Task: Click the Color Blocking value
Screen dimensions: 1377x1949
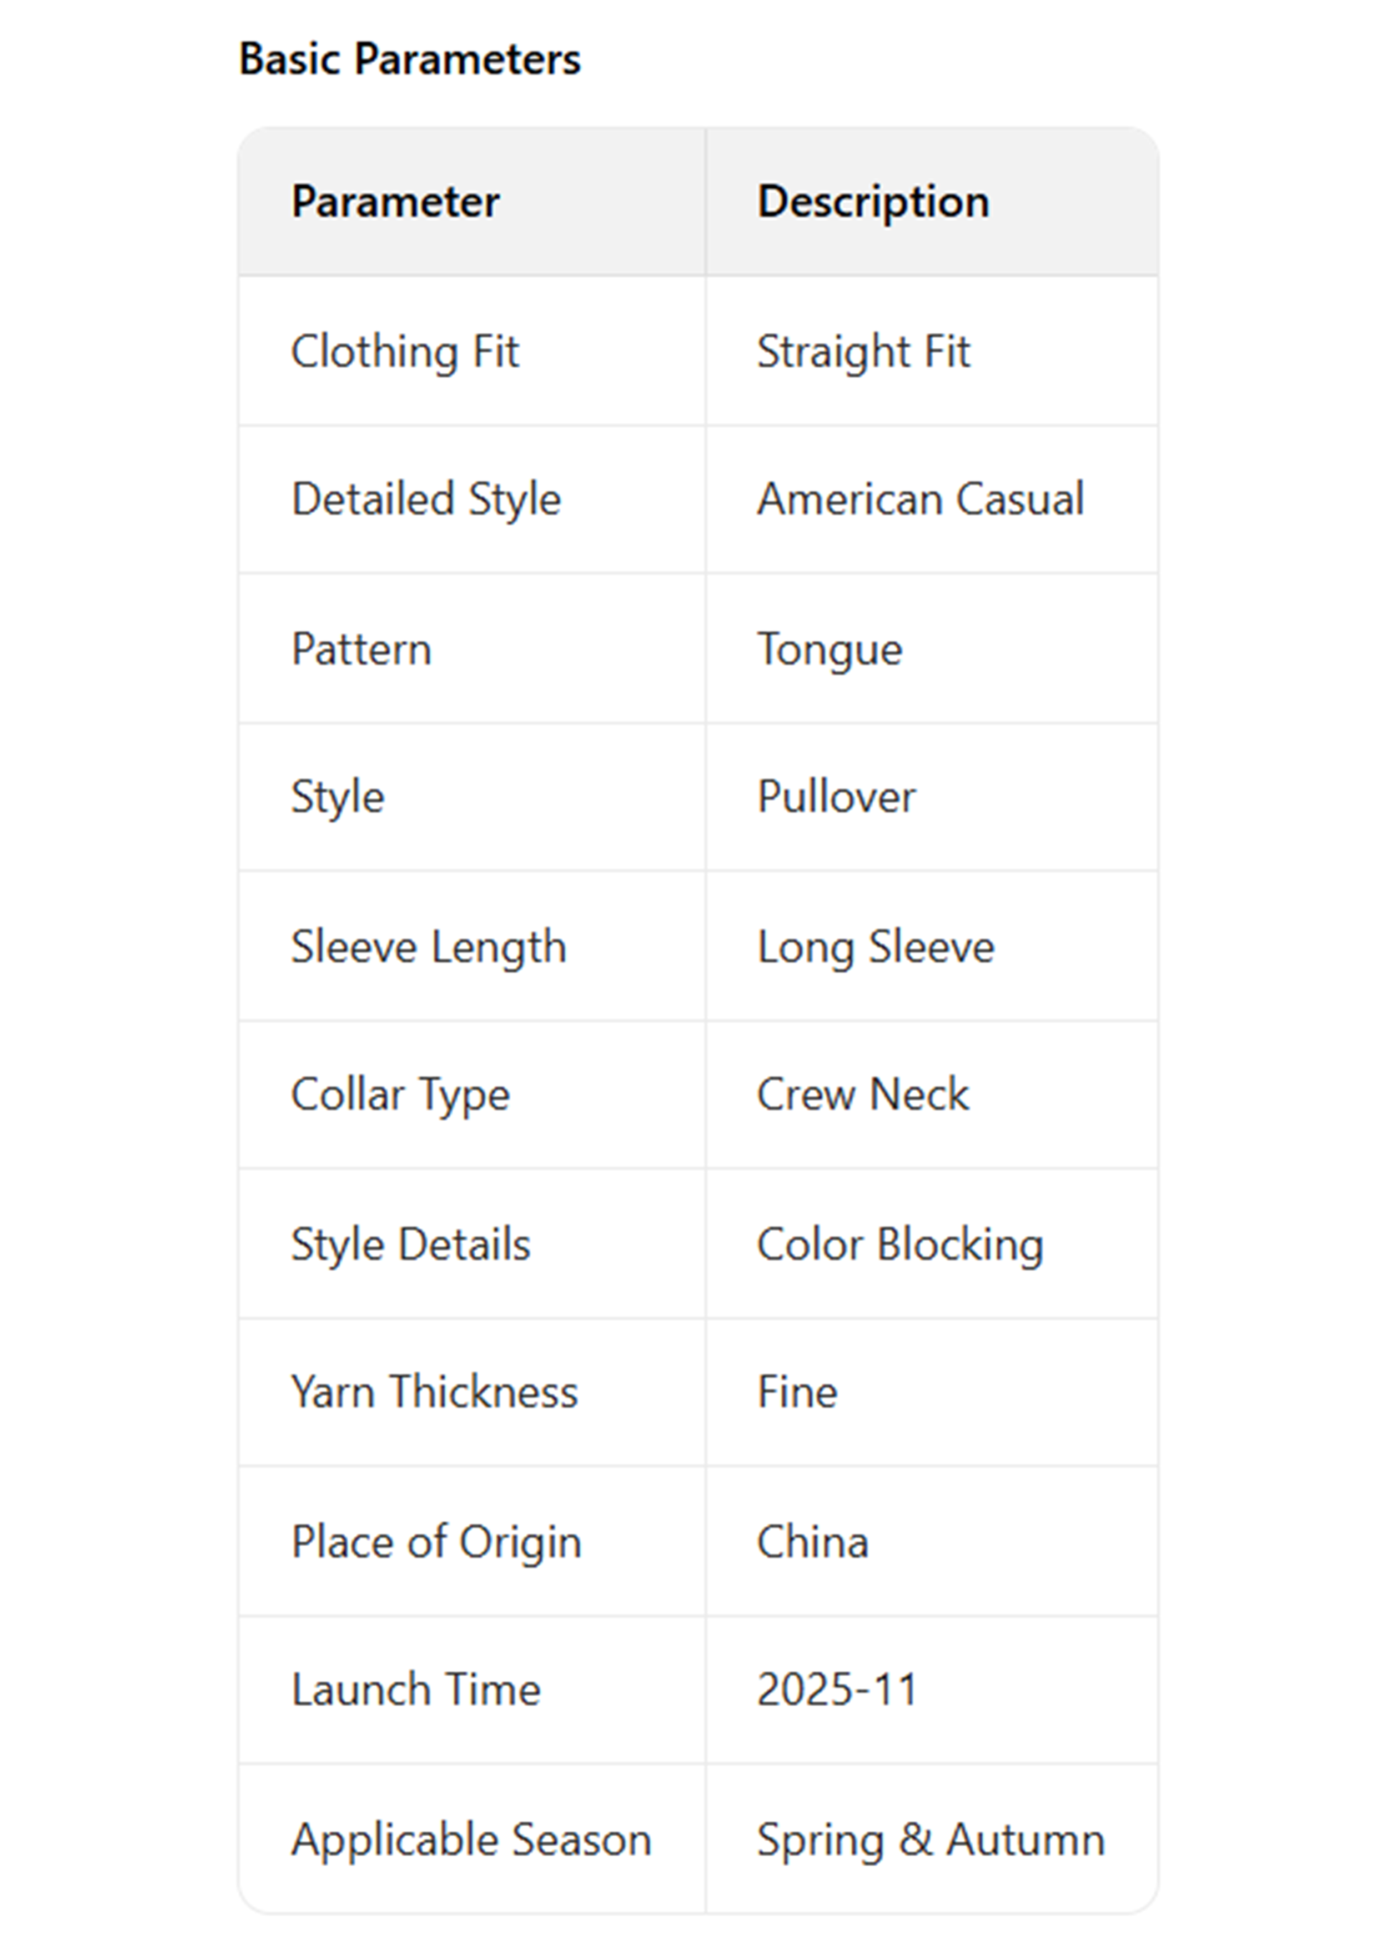Action: coord(899,1245)
